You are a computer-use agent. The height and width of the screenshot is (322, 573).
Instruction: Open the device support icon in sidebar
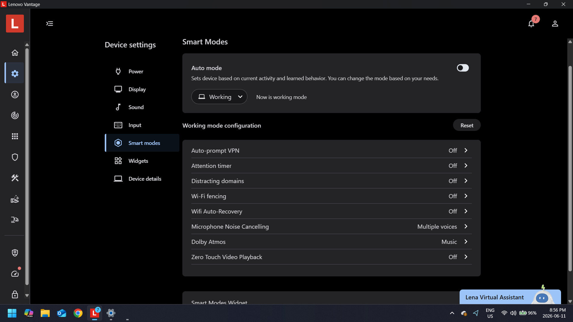15,220
